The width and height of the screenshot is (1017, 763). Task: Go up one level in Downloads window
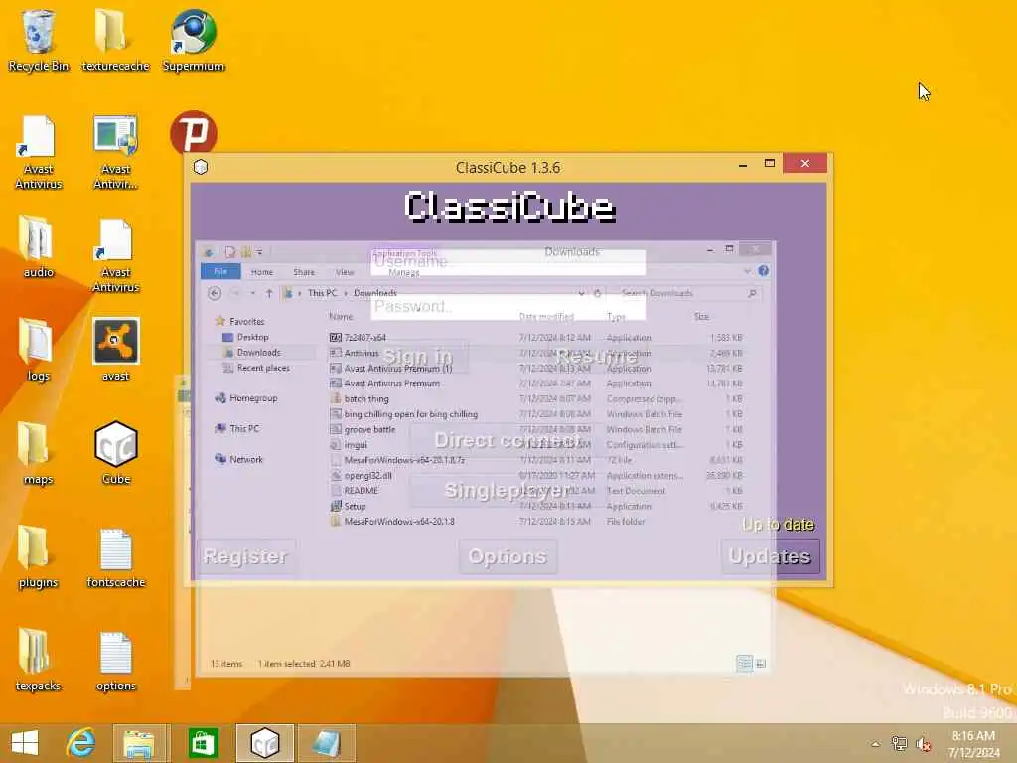(x=269, y=293)
